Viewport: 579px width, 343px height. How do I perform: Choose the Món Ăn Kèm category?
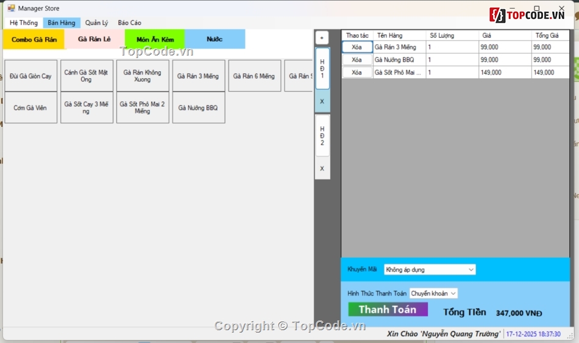tap(155, 39)
